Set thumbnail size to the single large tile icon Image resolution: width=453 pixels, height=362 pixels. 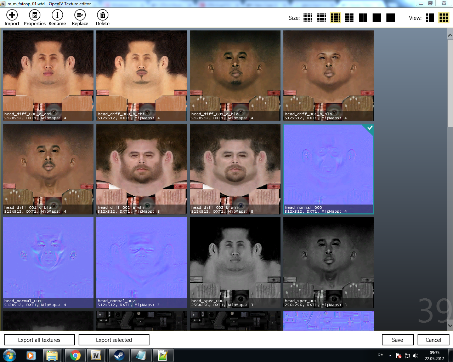391,18
